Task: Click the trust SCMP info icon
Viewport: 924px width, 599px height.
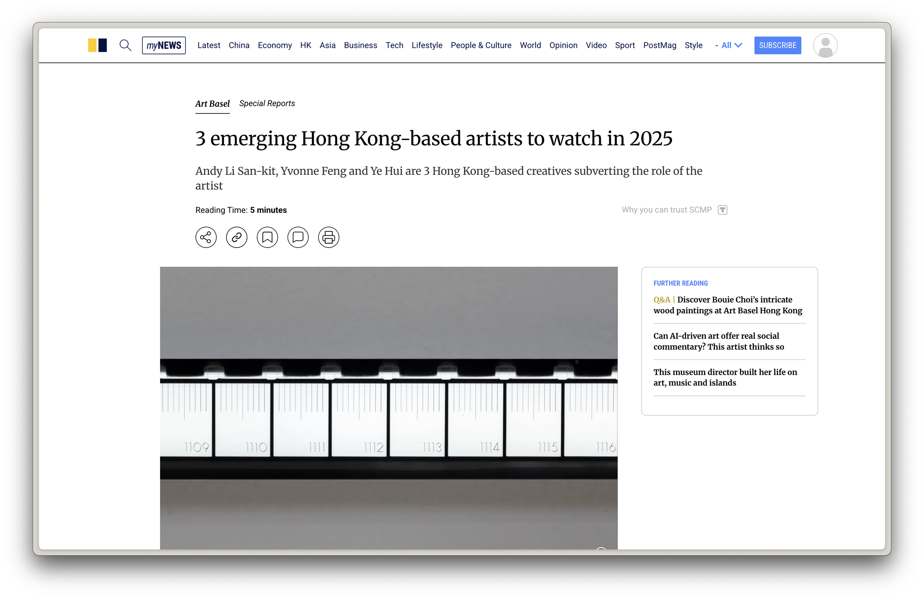Action: point(722,210)
